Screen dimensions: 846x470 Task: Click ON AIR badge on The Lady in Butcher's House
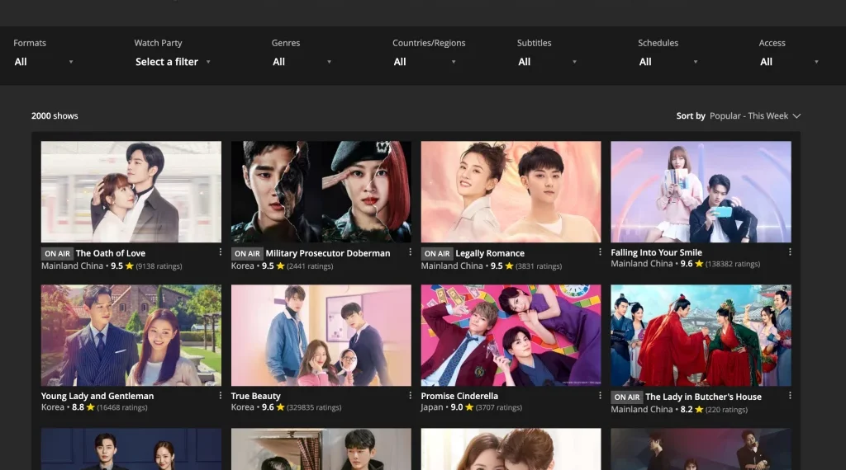[627, 397]
